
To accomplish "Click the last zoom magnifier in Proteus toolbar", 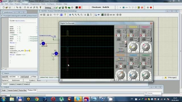I will coord(82,15).
